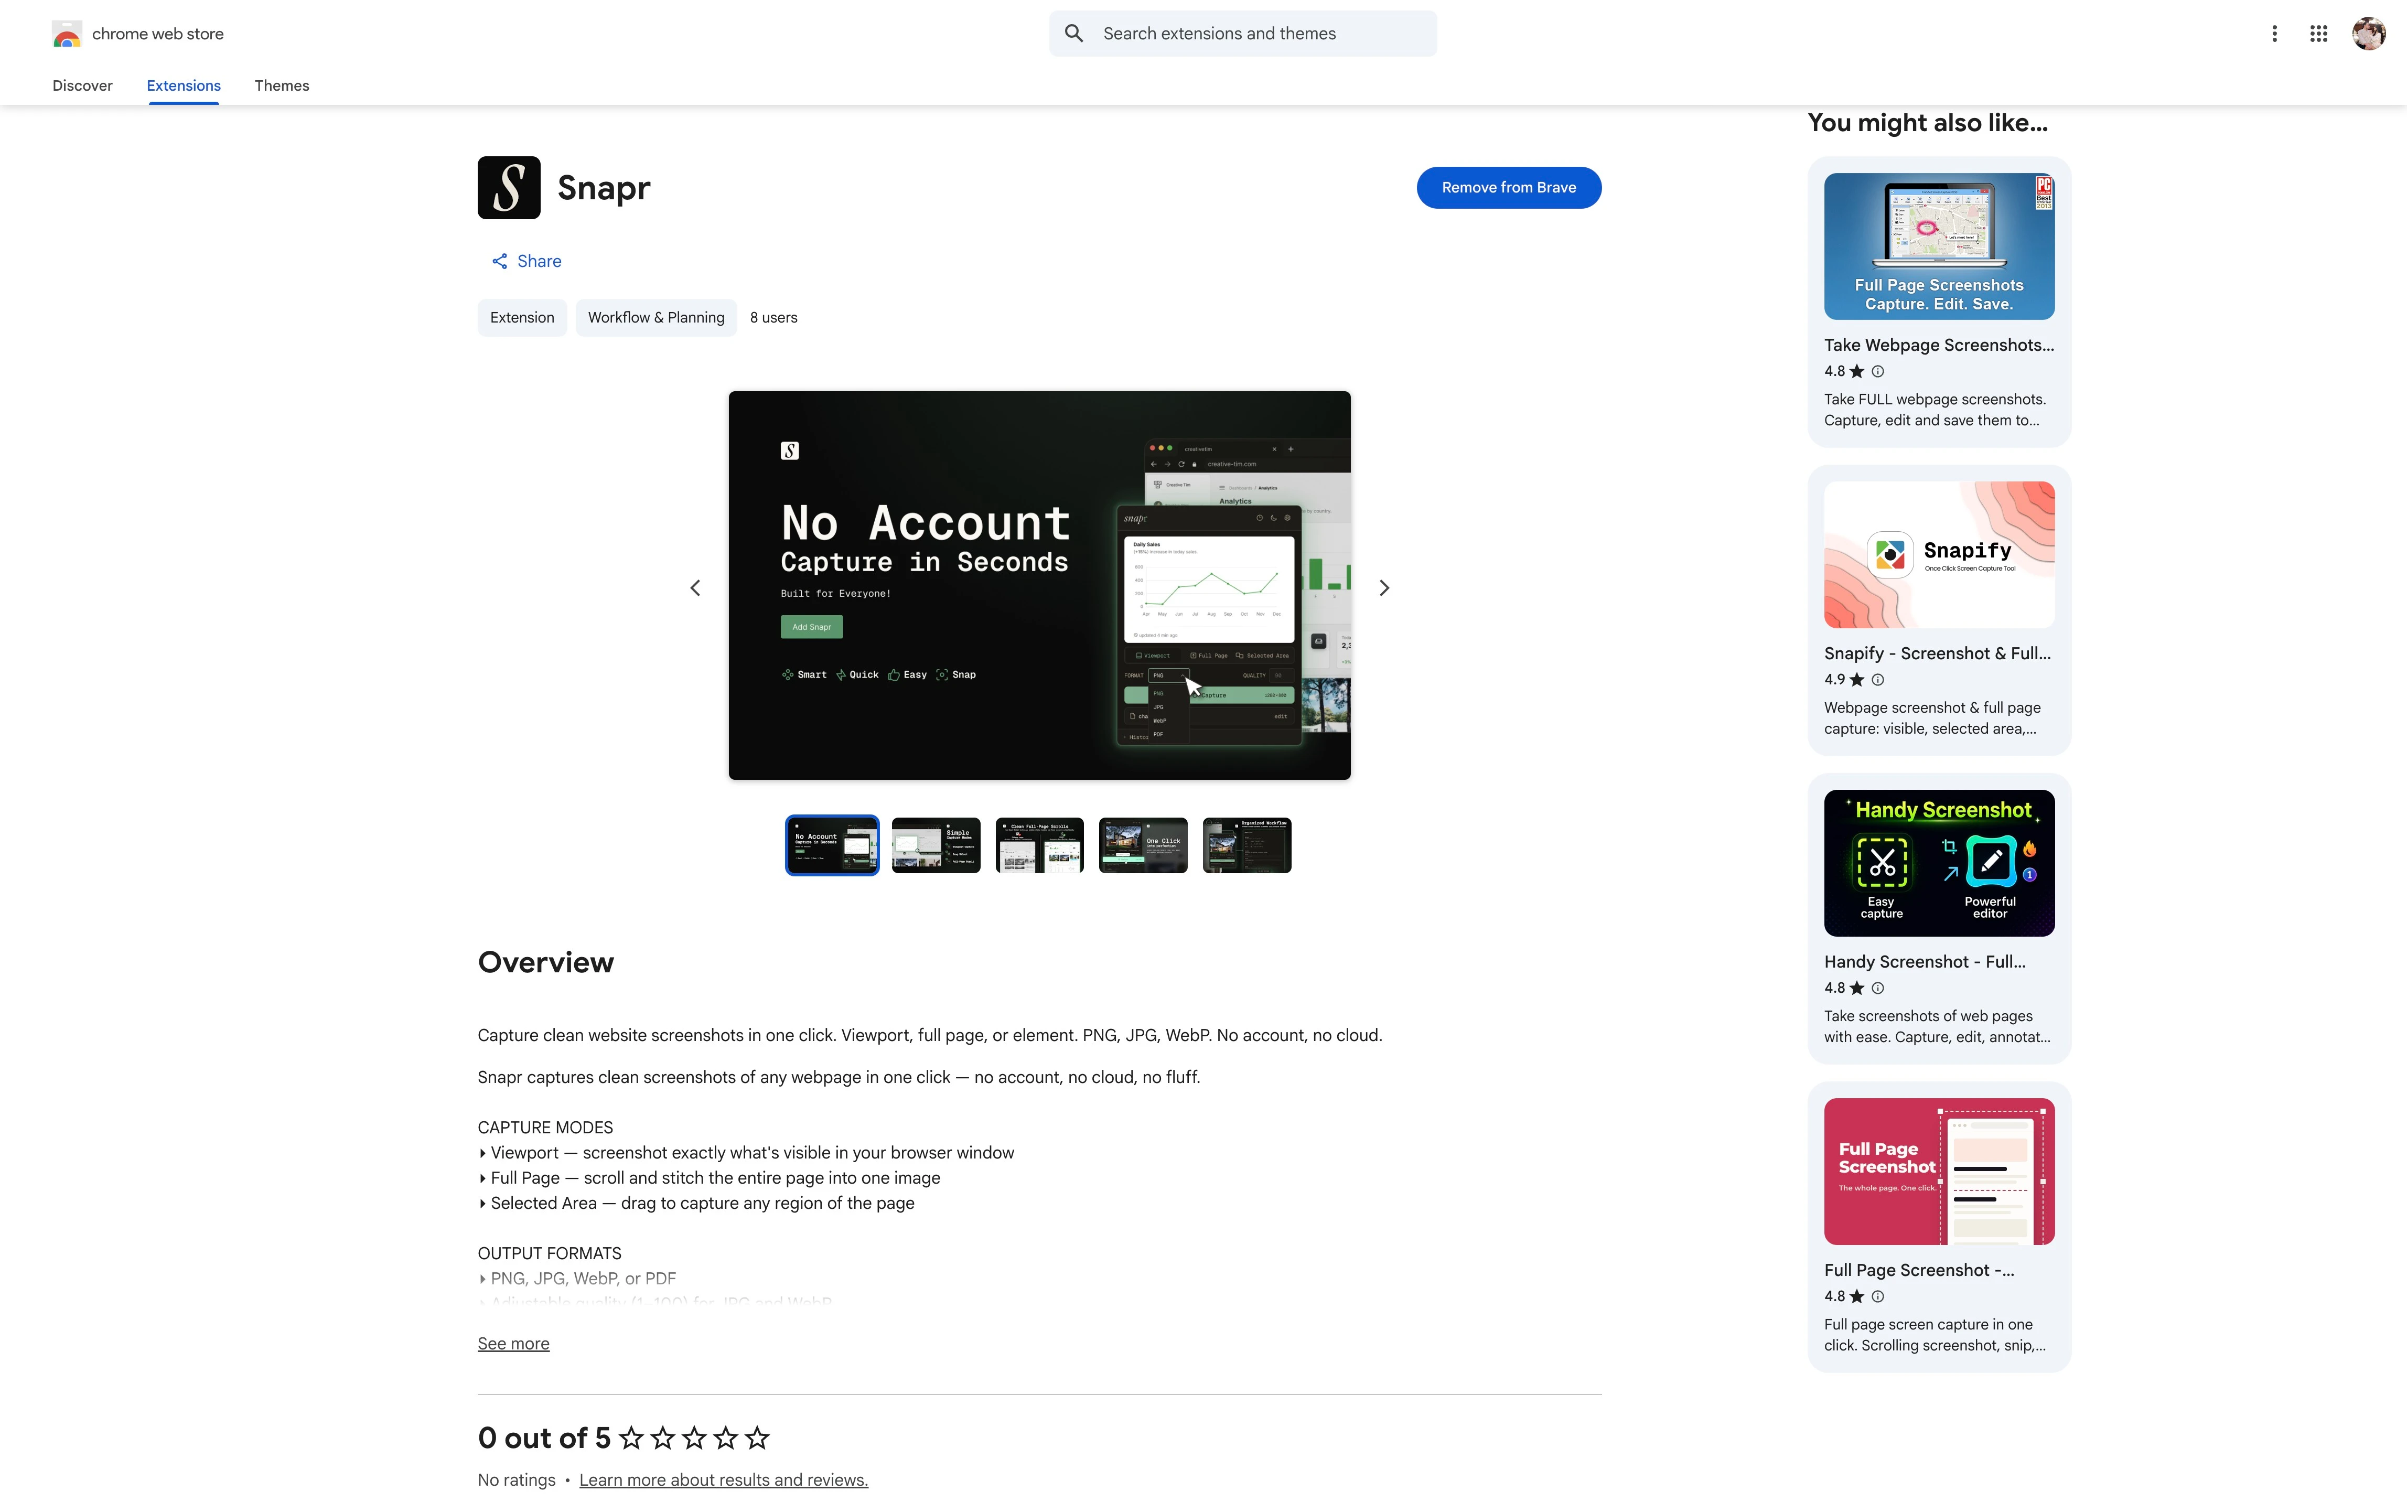
Task: Show the previous screenshot with left arrow
Action: pyautogui.click(x=695, y=588)
